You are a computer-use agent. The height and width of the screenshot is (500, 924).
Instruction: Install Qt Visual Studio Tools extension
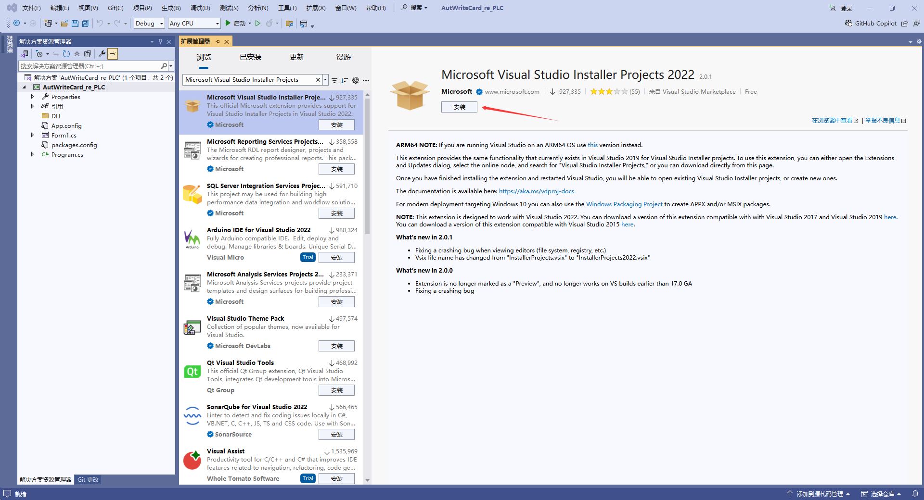pos(336,390)
